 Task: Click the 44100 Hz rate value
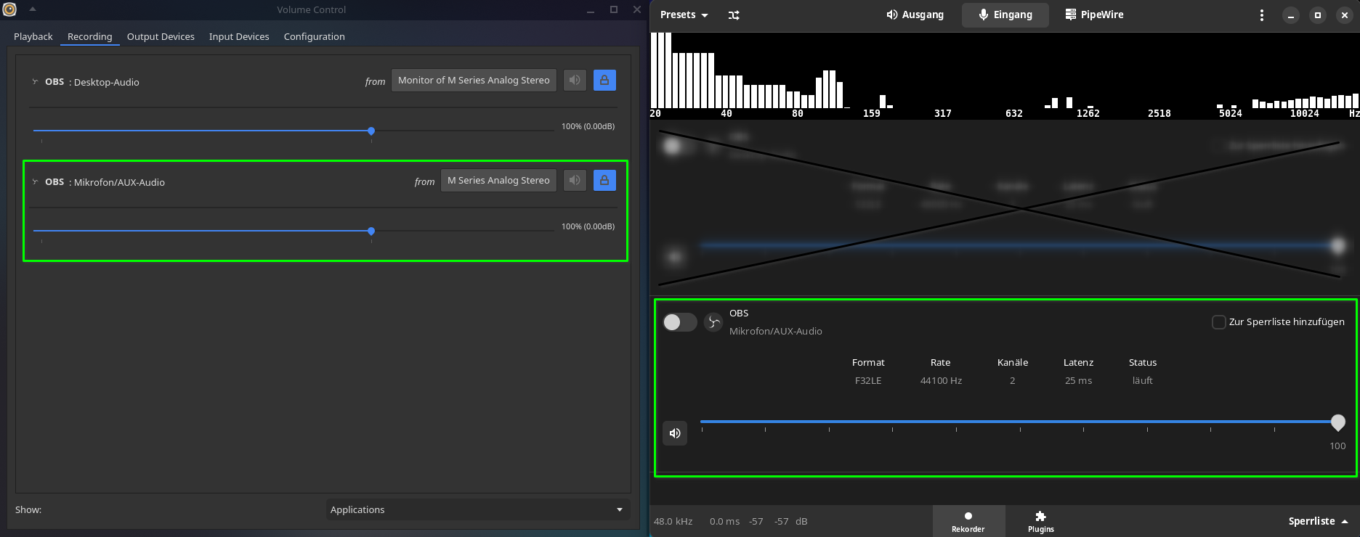click(941, 380)
